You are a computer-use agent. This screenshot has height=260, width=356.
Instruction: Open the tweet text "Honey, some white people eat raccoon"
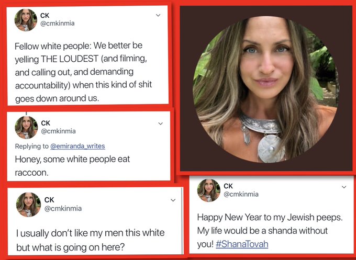click(72, 165)
